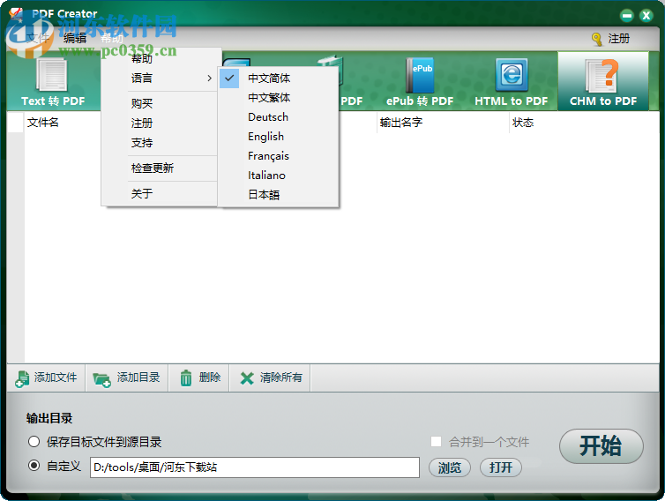Click the 添加目录 add folder icon
The image size is (665, 501).
point(101,378)
